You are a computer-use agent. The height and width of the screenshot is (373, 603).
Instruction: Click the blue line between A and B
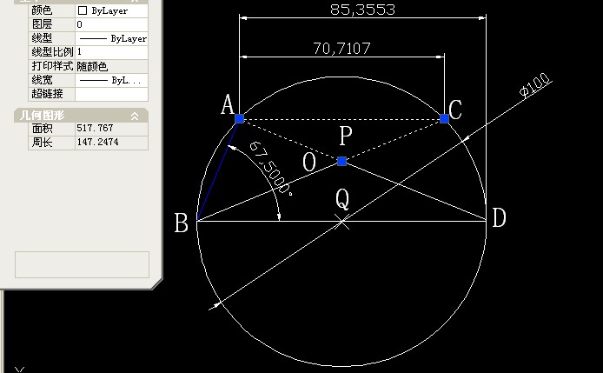coord(218,170)
